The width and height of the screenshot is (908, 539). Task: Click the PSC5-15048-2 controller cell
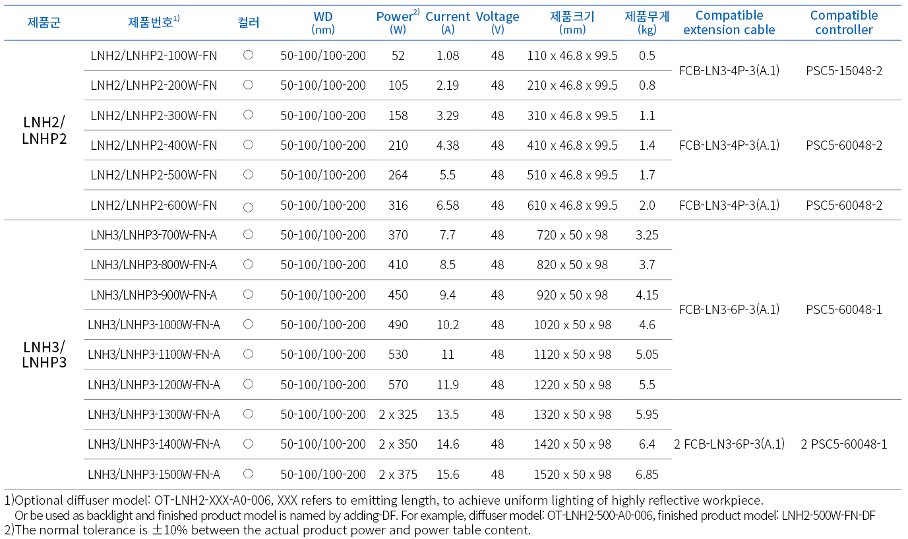(x=844, y=71)
